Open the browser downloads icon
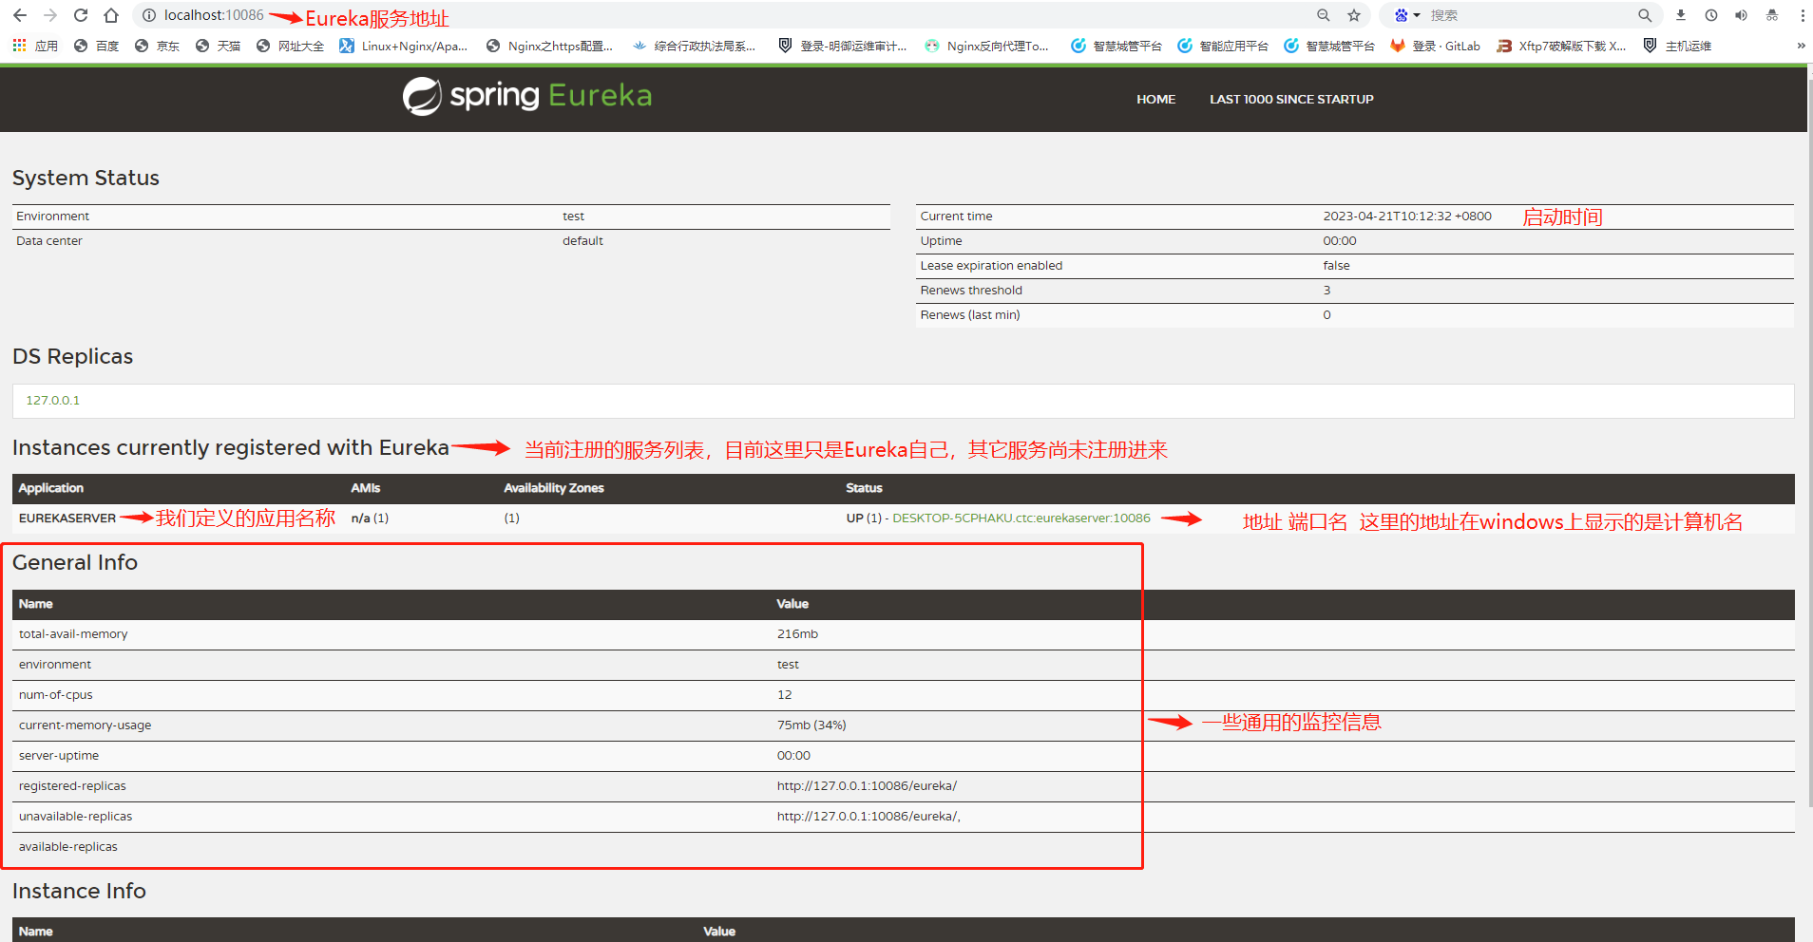 coord(1681,15)
